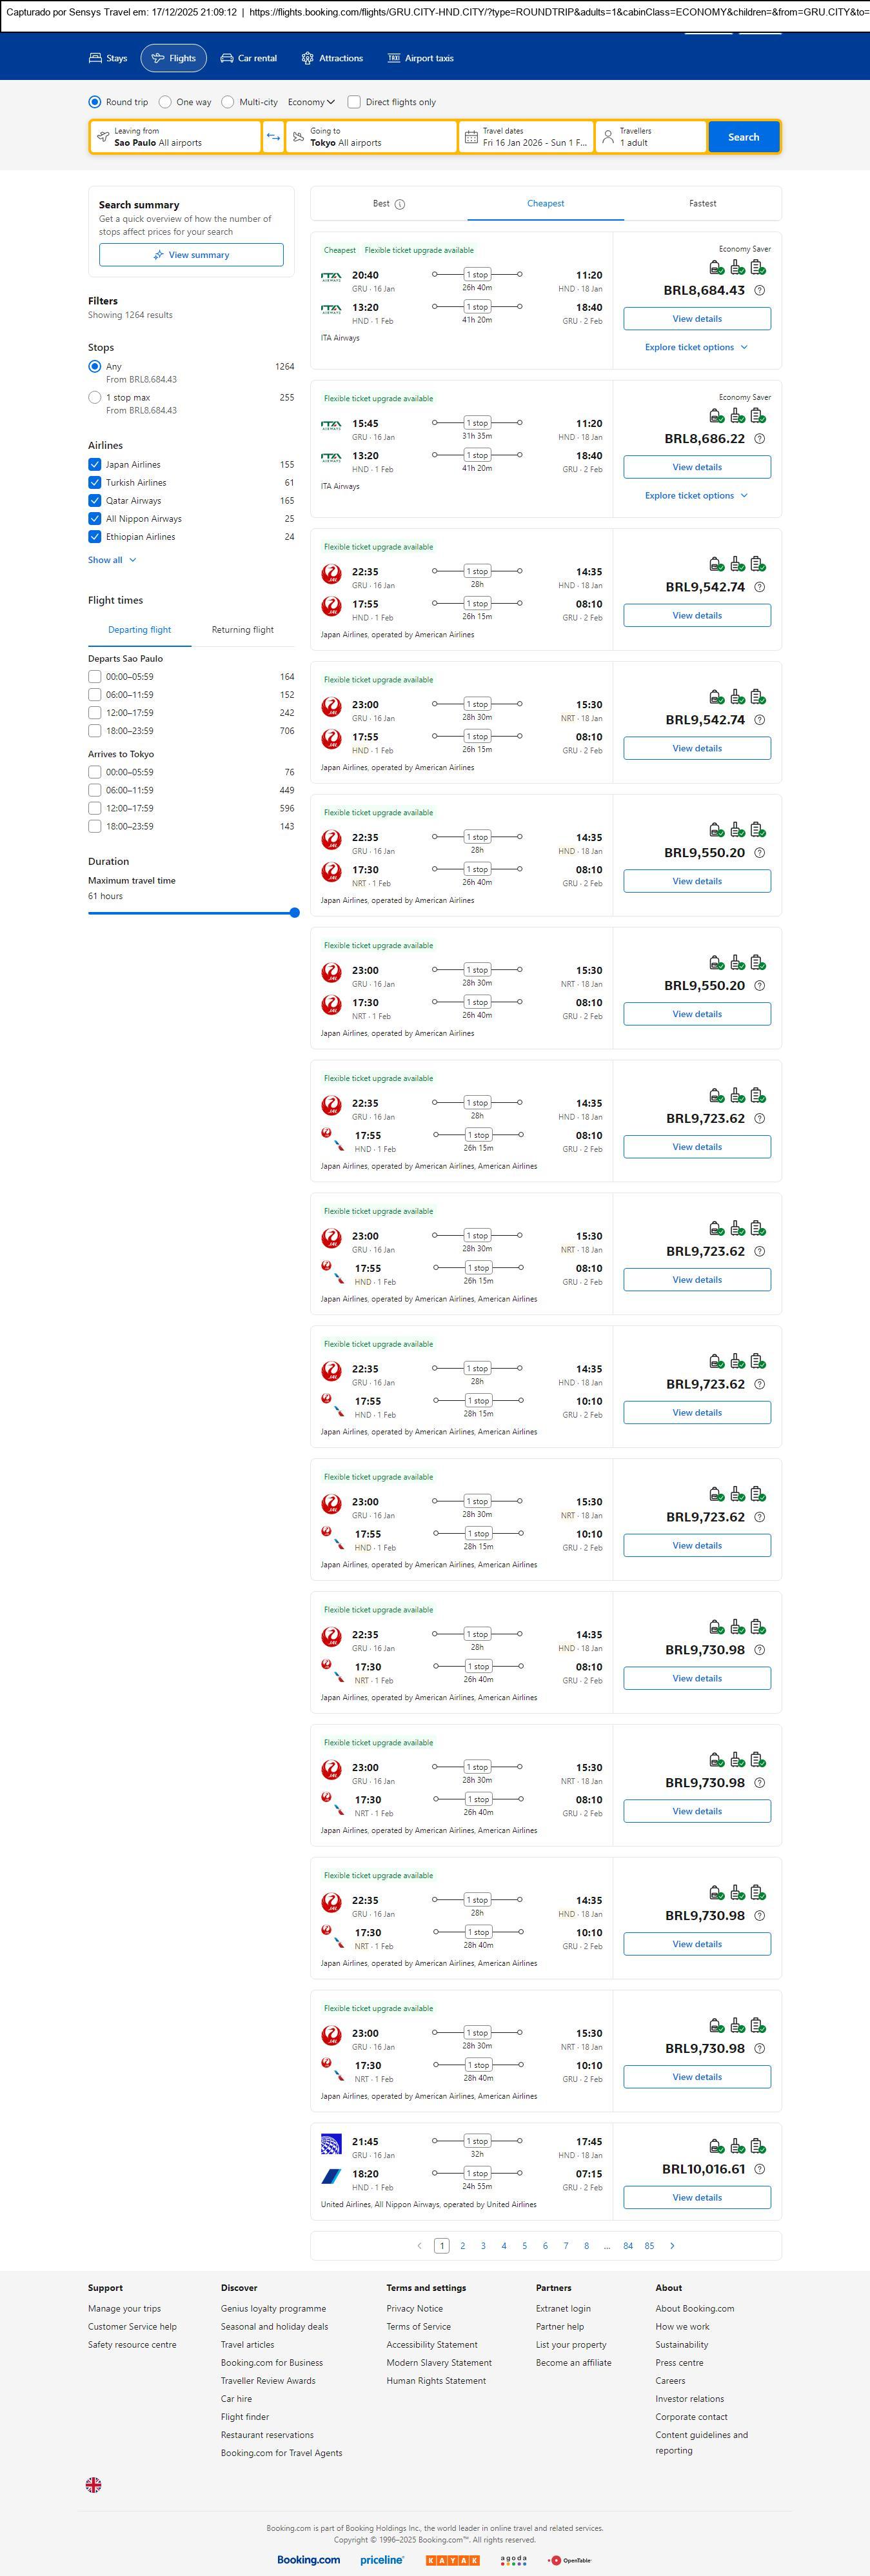Click the UK flag language icon

[94, 2484]
